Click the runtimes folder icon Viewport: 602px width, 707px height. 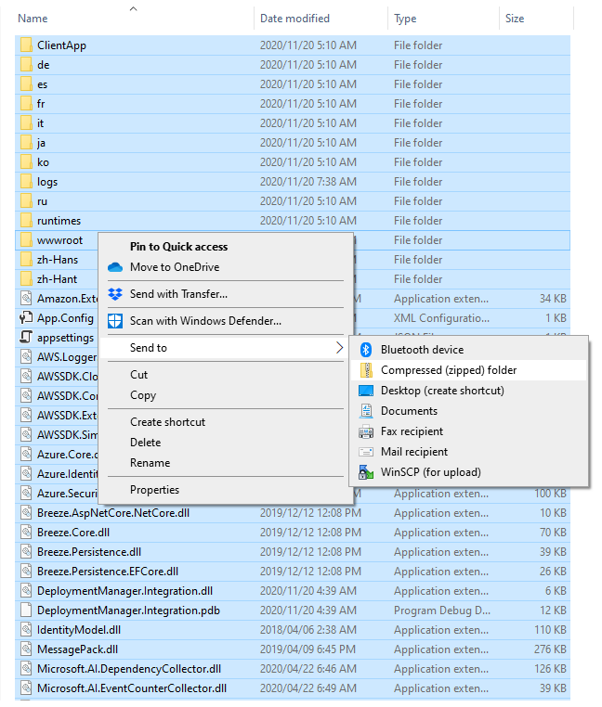[x=26, y=221]
